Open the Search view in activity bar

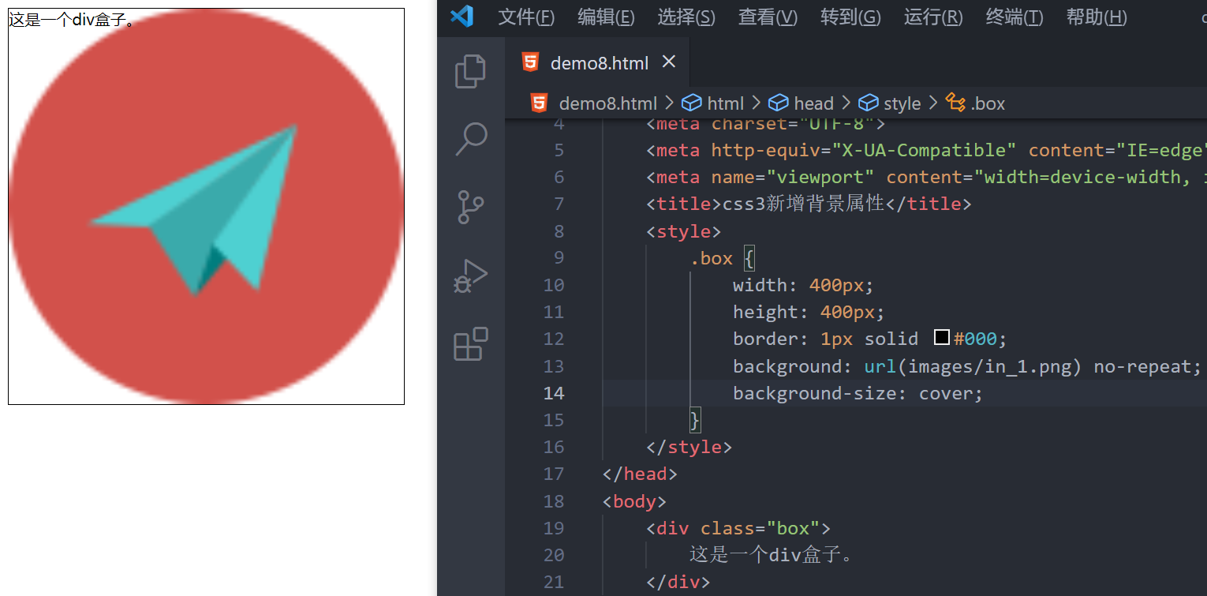pyautogui.click(x=471, y=140)
